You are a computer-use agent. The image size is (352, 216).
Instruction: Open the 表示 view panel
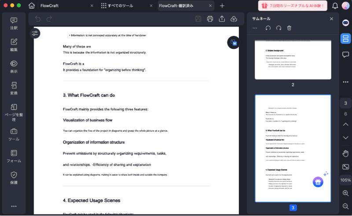pyautogui.click(x=14, y=67)
